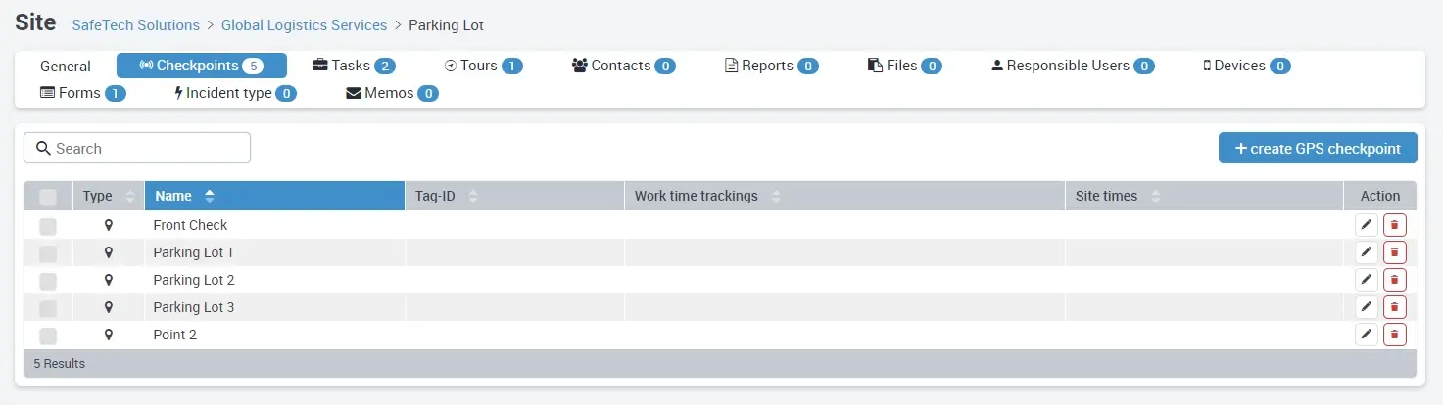
Task: Toggle the select-all checkbox in table header
Action: point(48,197)
